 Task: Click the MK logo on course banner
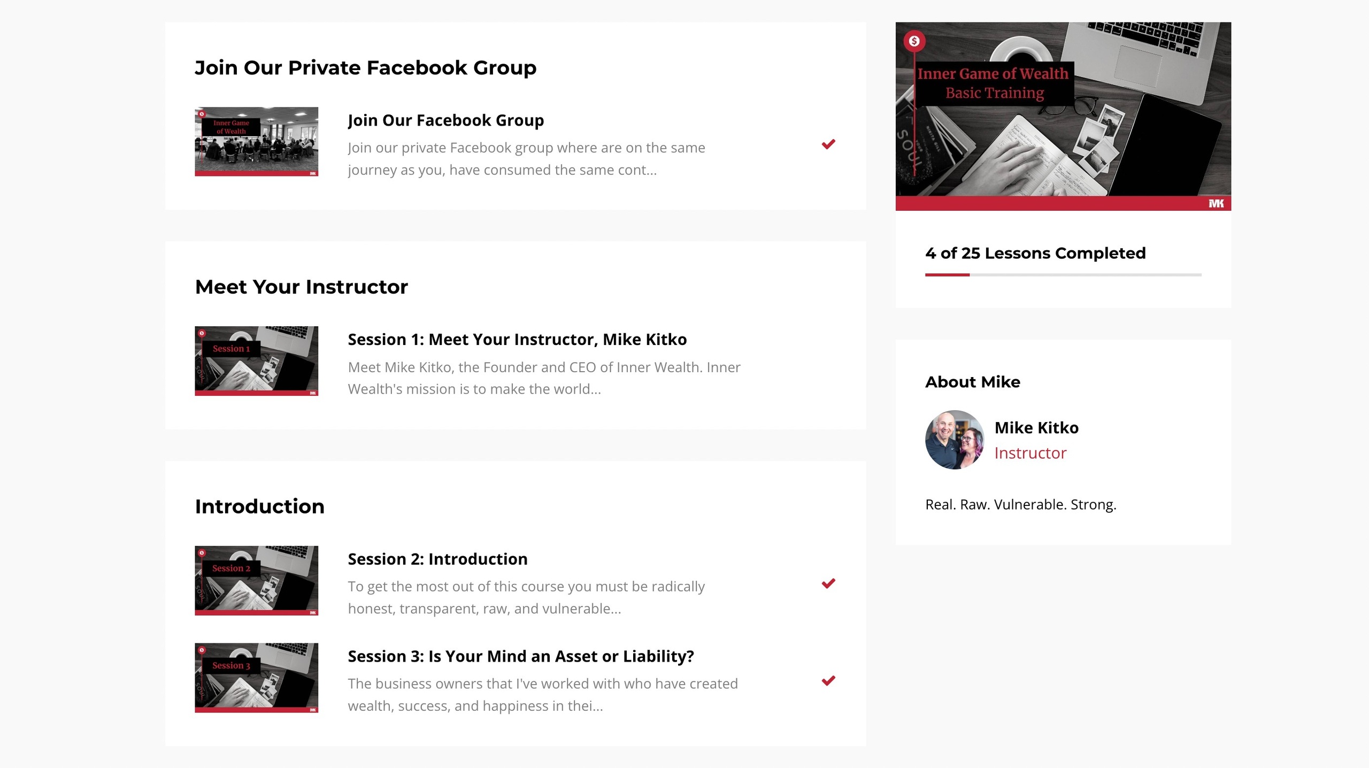coord(1216,203)
